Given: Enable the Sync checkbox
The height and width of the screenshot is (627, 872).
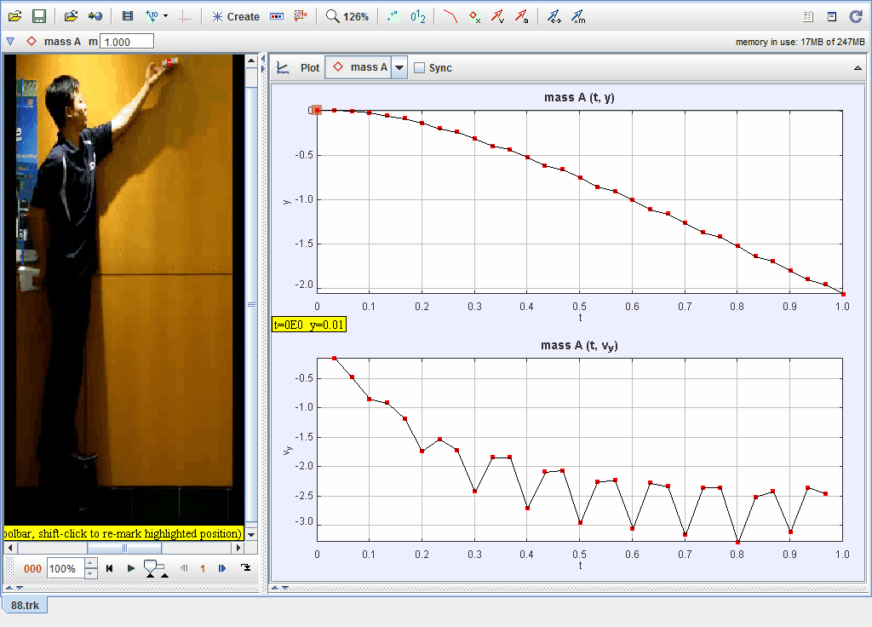Looking at the screenshot, I should point(419,67).
